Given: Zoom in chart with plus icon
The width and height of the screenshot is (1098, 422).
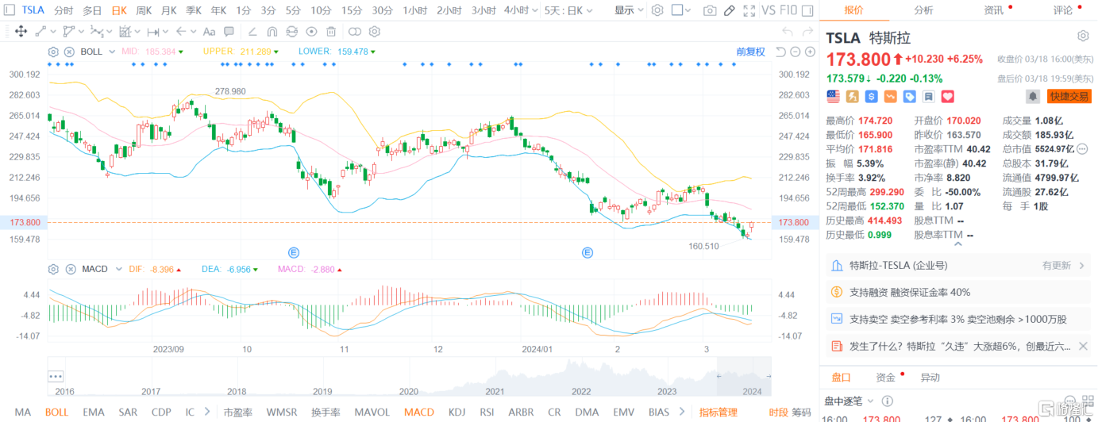Looking at the screenshot, I should [x=810, y=52].
